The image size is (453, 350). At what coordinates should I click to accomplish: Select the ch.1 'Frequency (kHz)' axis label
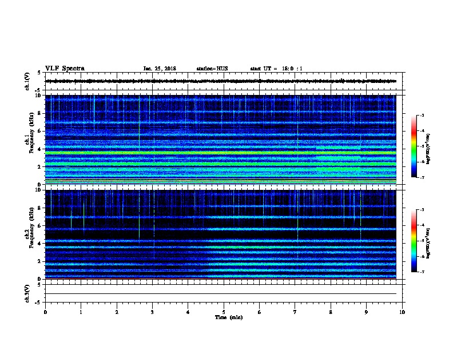31,133
